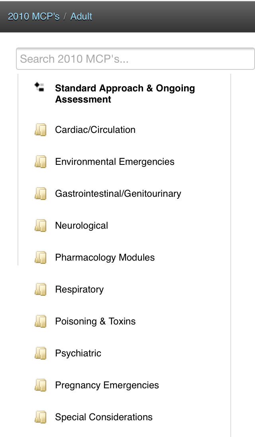Click the Respiratory folder icon
Screen dimensions: 255x437
click(40, 289)
